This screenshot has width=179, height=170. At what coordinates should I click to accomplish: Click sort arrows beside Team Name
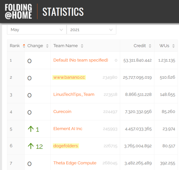[x=82, y=46]
